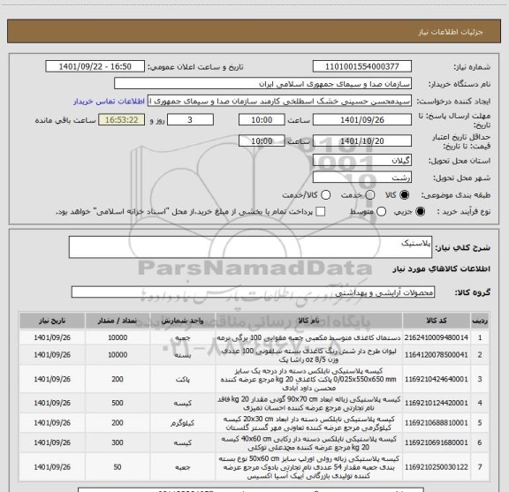
Task: Click the response deadline time 10:00 field
Action: click(x=262, y=120)
